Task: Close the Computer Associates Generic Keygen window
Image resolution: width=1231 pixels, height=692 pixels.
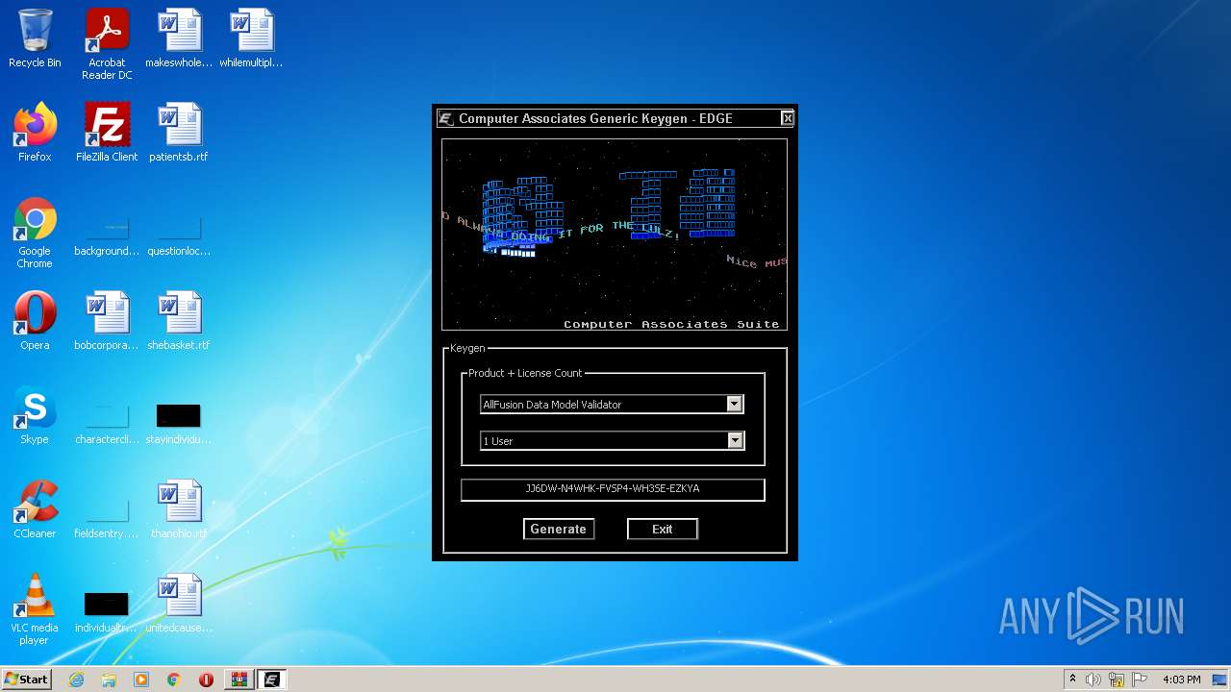Action: [787, 118]
